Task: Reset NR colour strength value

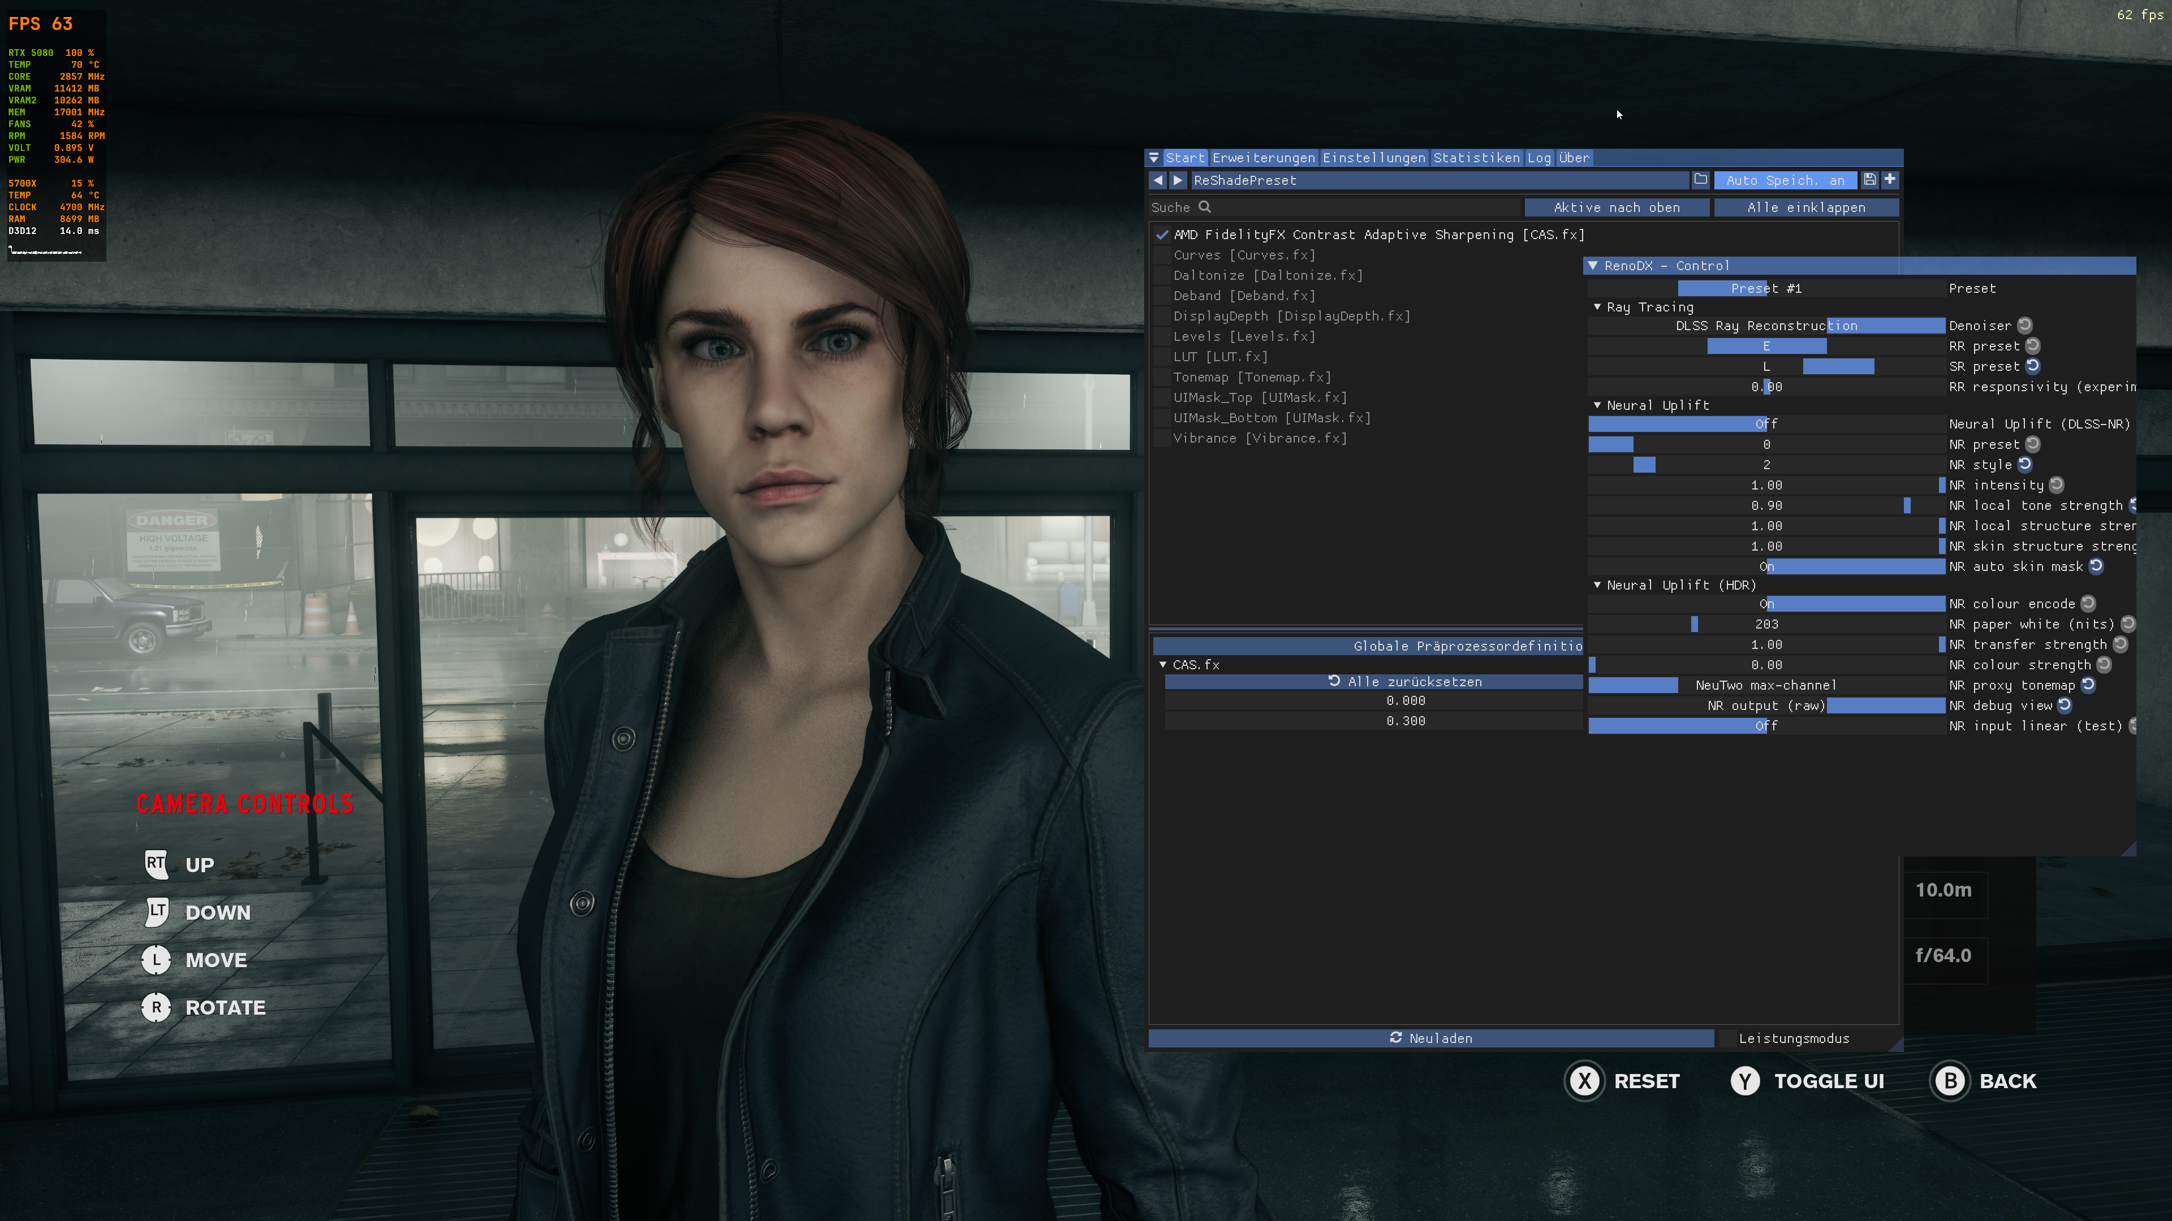Action: (x=2104, y=664)
